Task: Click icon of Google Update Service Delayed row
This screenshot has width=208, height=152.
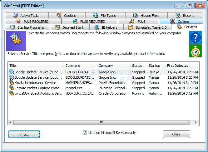Action: coord(12,72)
